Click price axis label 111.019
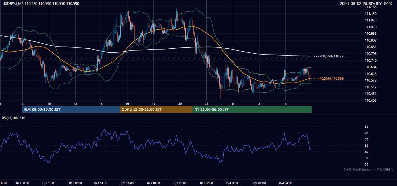 click(371, 27)
